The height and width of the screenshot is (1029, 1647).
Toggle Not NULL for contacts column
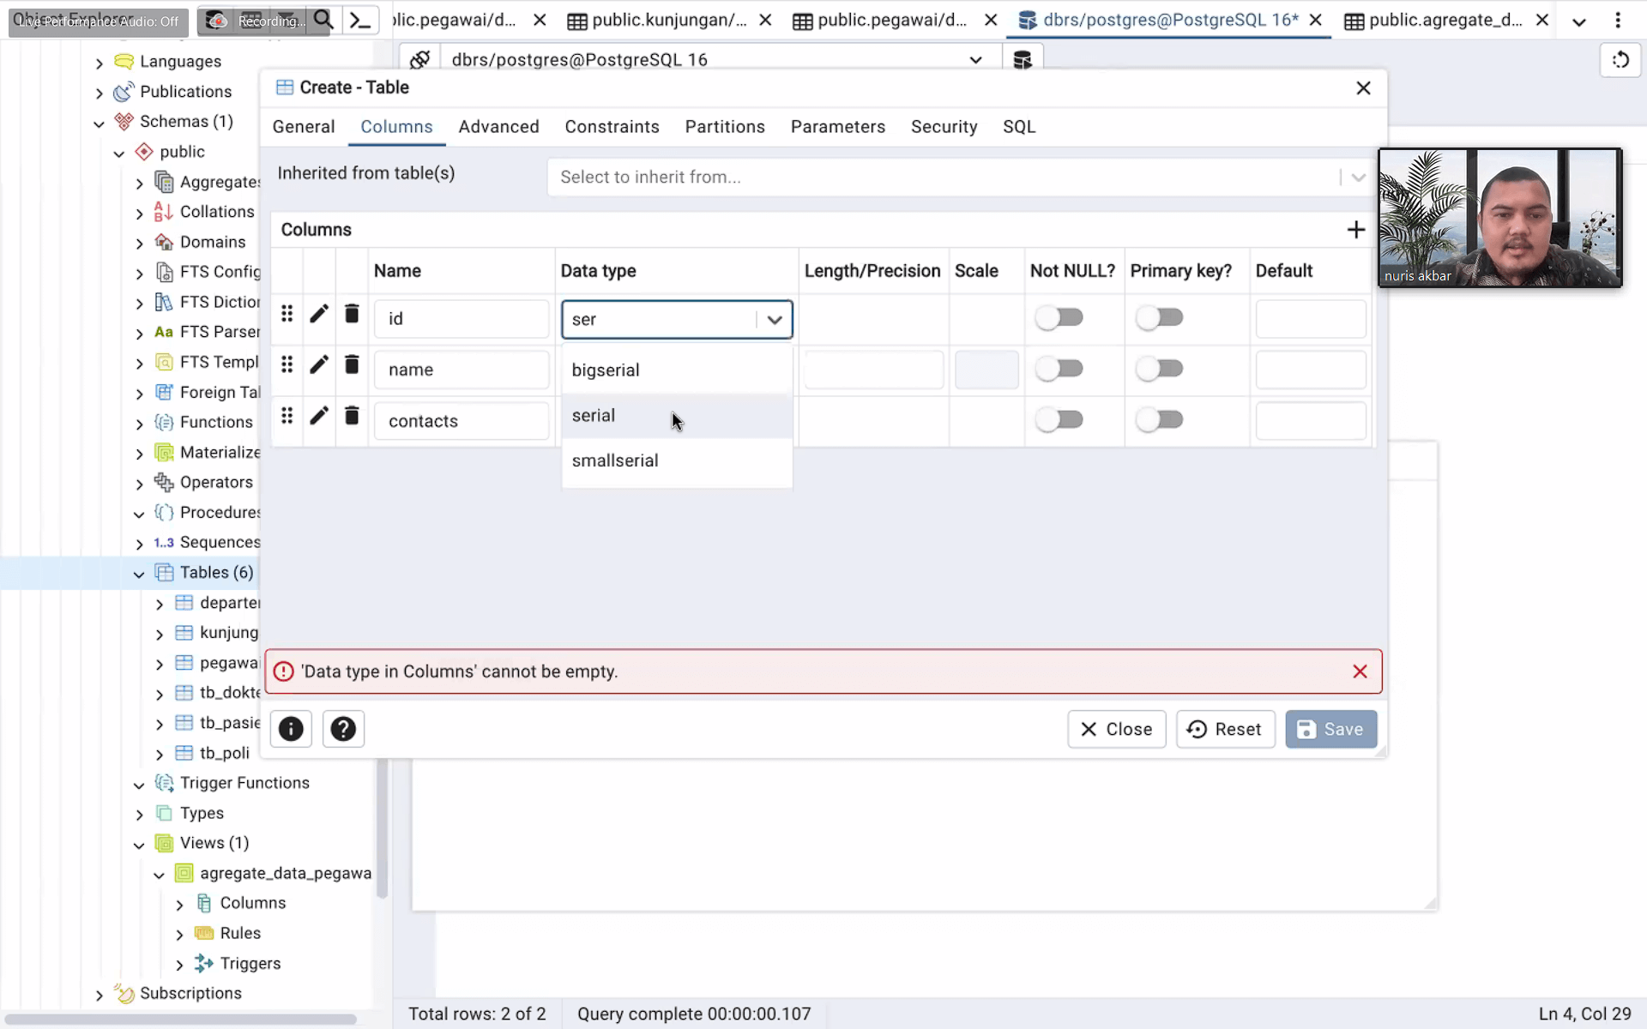[1059, 420]
